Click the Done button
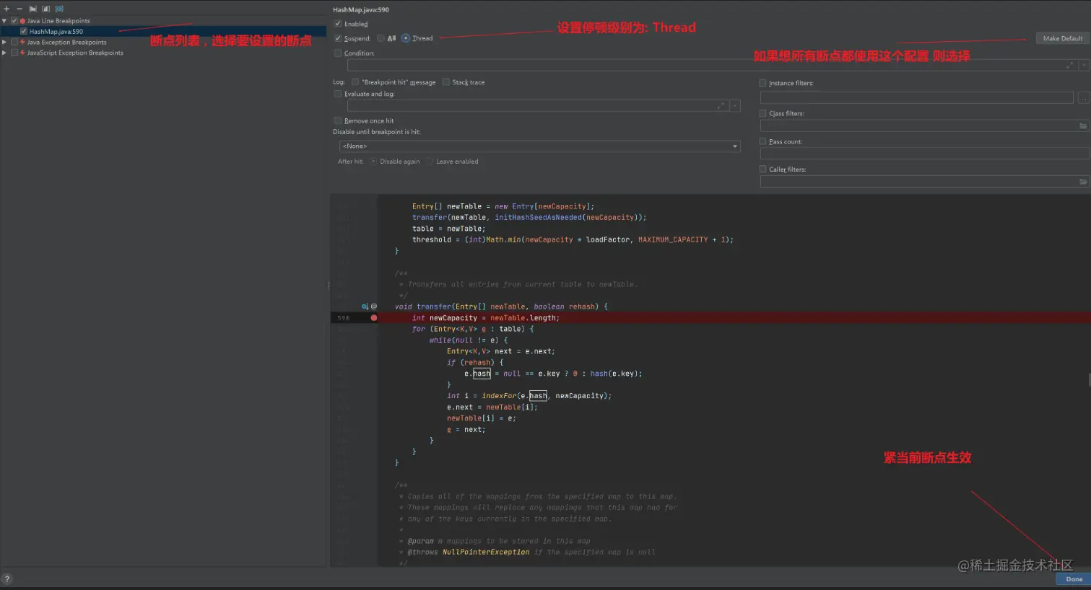Image resolution: width=1091 pixels, height=590 pixels. (1074, 579)
